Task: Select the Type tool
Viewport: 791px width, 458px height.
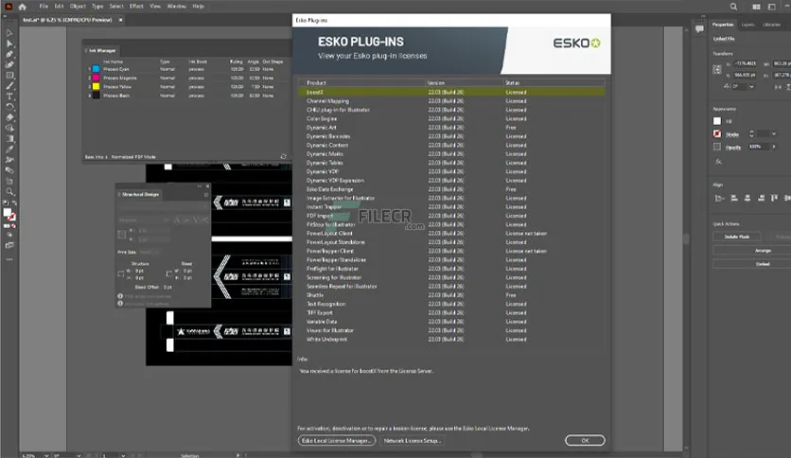Action: pos(9,97)
